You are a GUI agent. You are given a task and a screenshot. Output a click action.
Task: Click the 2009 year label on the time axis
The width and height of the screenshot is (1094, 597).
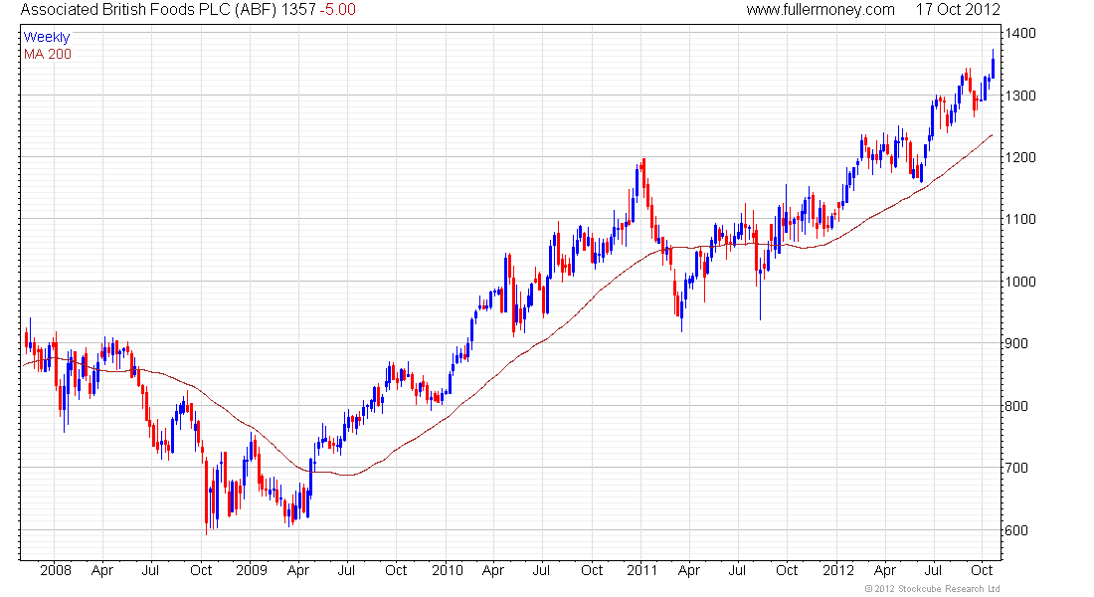[x=252, y=570]
